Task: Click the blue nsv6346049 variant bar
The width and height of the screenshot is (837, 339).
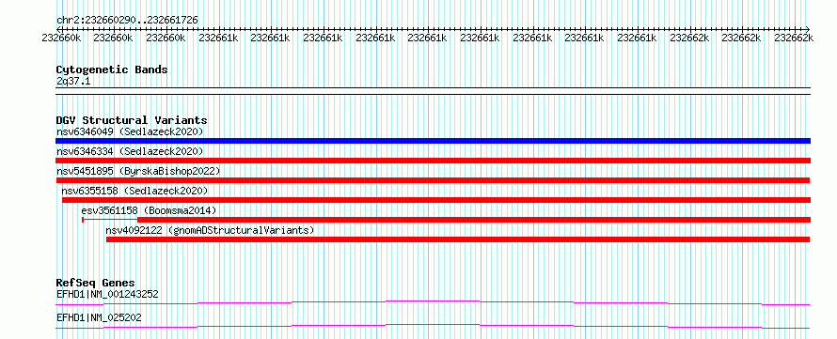Action: pos(433,141)
